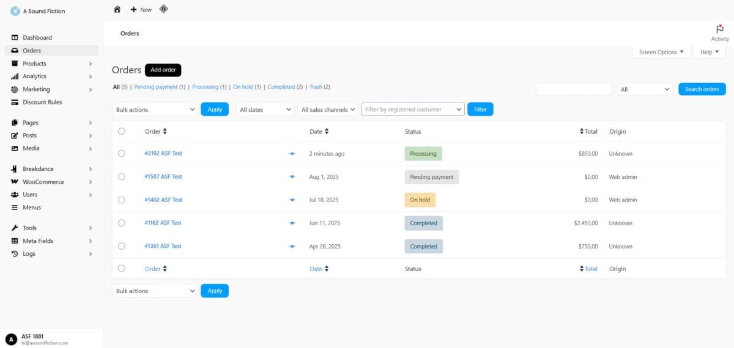Click the home icon in top bar
The height and width of the screenshot is (348, 734).
coord(117,9)
